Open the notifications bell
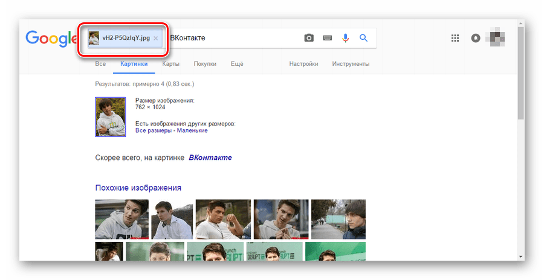Screen dimensions: 544x280 [475, 38]
